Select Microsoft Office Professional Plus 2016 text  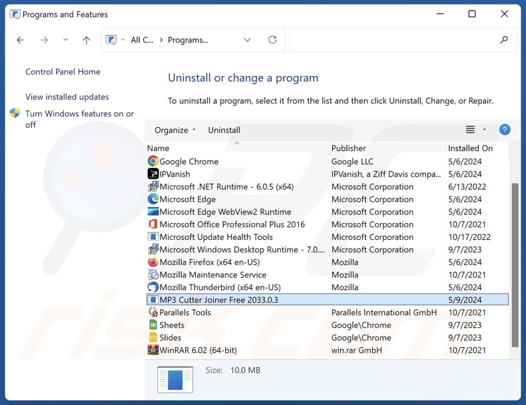(x=232, y=224)
